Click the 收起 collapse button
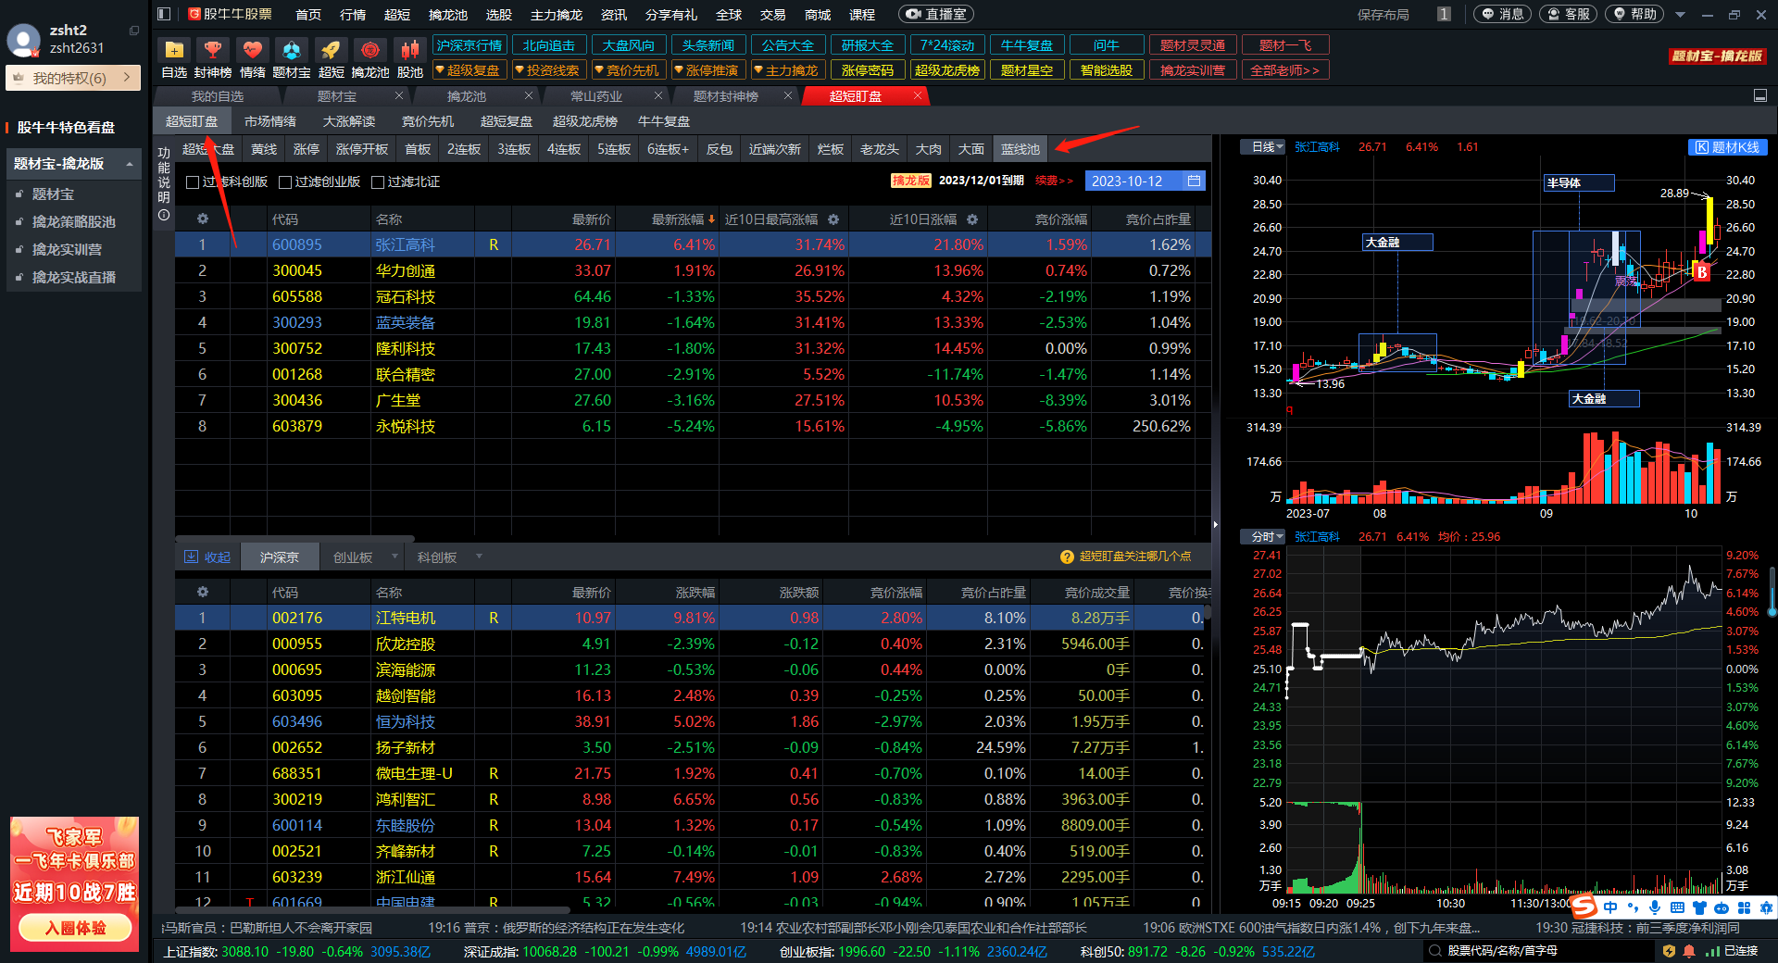 click(x=207, y=557)
